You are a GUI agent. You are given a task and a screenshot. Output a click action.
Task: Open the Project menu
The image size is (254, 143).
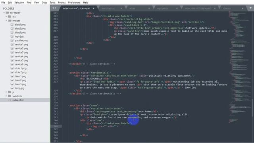[x=62, y=3]
